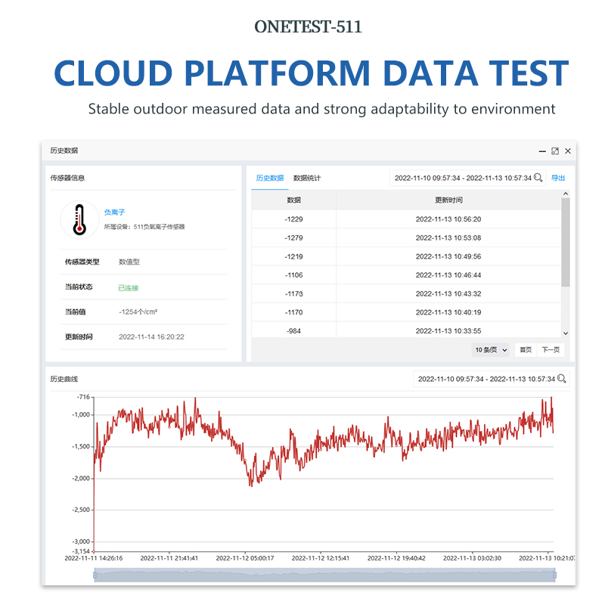The height and width of the screenshot is (605, 605).
Task: Click the history curve date range field
Action: [486, 379]
